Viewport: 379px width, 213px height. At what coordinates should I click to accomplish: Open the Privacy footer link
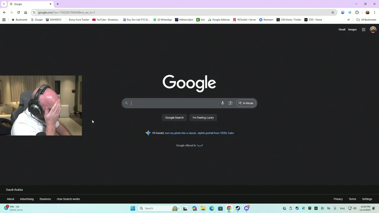338,199
